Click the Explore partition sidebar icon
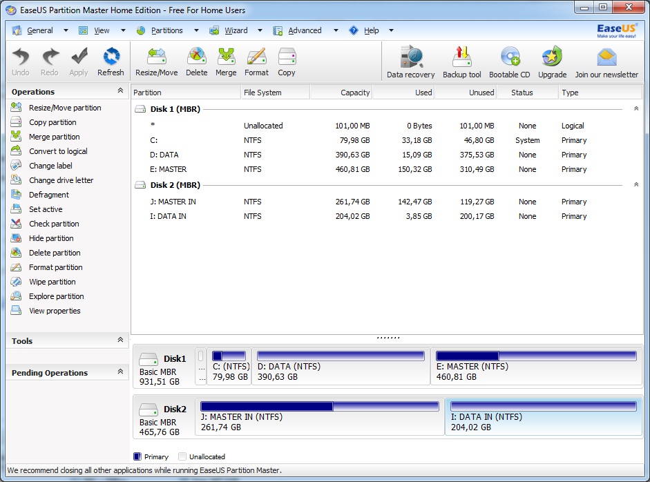Image resolution: width=650 pixels, height=482 pixels. [16, 296]
